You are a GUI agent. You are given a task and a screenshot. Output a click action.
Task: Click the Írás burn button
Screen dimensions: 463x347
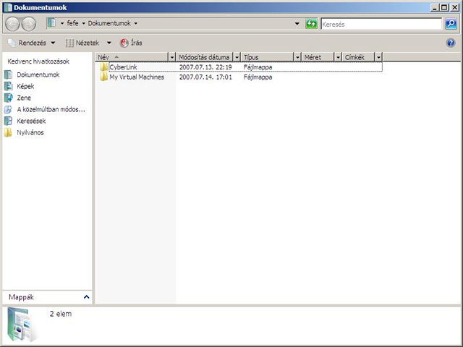[131, 43]
